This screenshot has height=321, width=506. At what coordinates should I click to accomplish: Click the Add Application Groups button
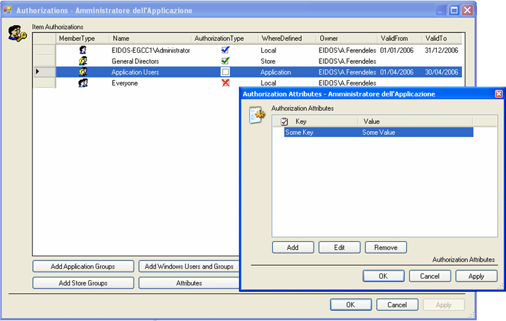(83, 266)
